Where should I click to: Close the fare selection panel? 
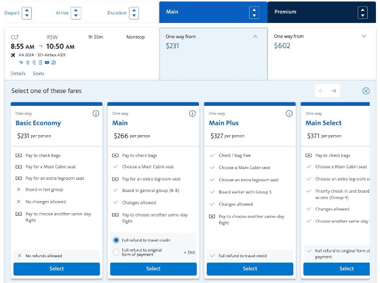click(366, 91)
